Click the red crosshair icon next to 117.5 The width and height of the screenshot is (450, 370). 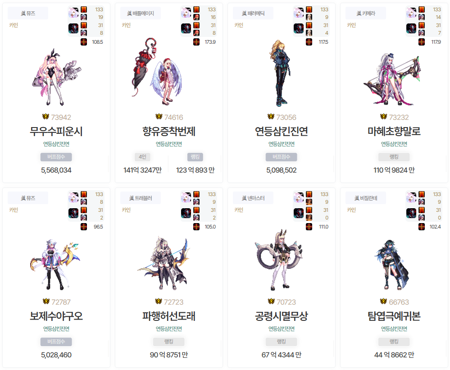pyautogui.click(x=309, y=42)
